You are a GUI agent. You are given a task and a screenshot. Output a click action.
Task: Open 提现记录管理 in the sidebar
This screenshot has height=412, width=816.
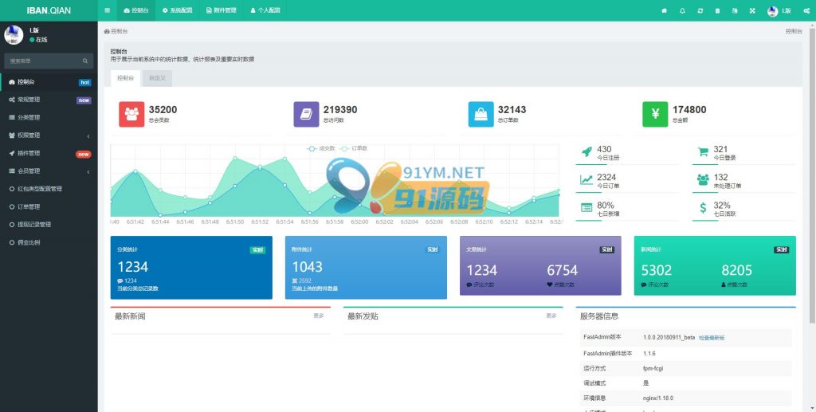(49, 225)
